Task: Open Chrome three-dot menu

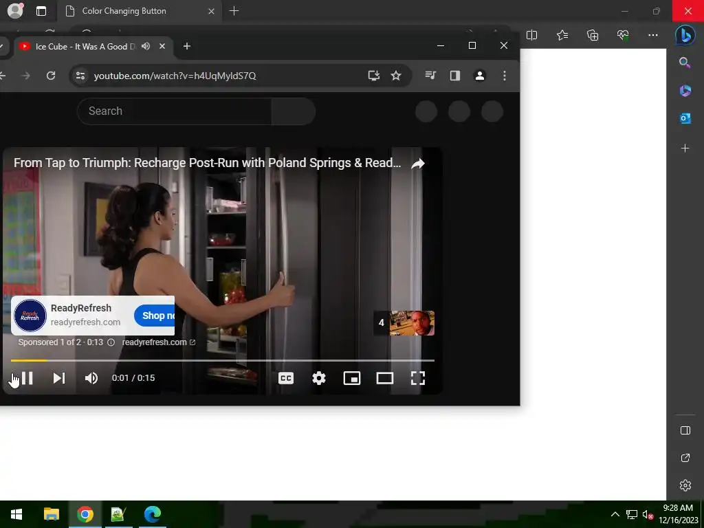Action: [x=505, y=76]
